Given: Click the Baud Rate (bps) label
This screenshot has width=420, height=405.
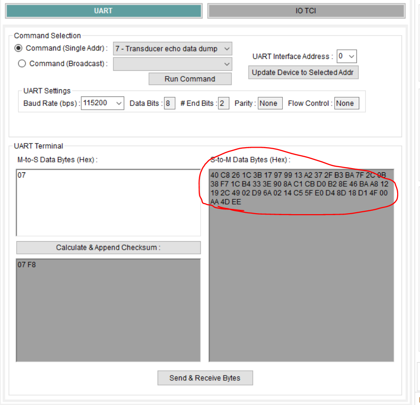Looking at the screenshot, I should (52, 104).
